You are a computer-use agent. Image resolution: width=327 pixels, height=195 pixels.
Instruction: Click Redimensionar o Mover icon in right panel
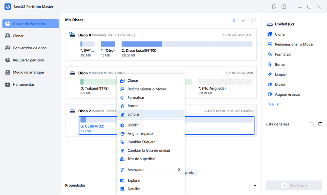coord(270,44)
